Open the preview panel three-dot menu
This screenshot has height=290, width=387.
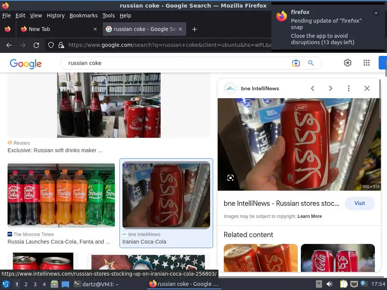click(349, 88)
